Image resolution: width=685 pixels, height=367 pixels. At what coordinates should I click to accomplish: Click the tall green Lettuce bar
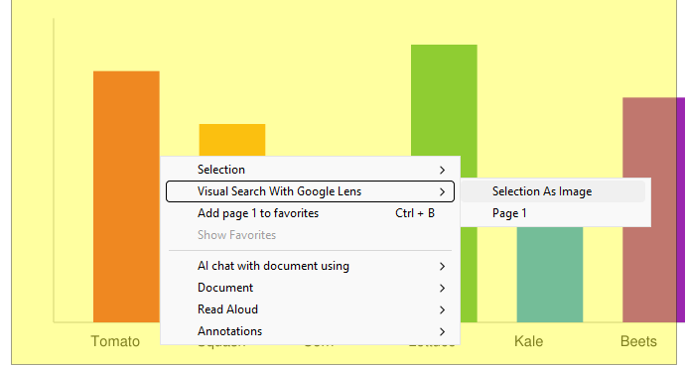coord(444,99)
